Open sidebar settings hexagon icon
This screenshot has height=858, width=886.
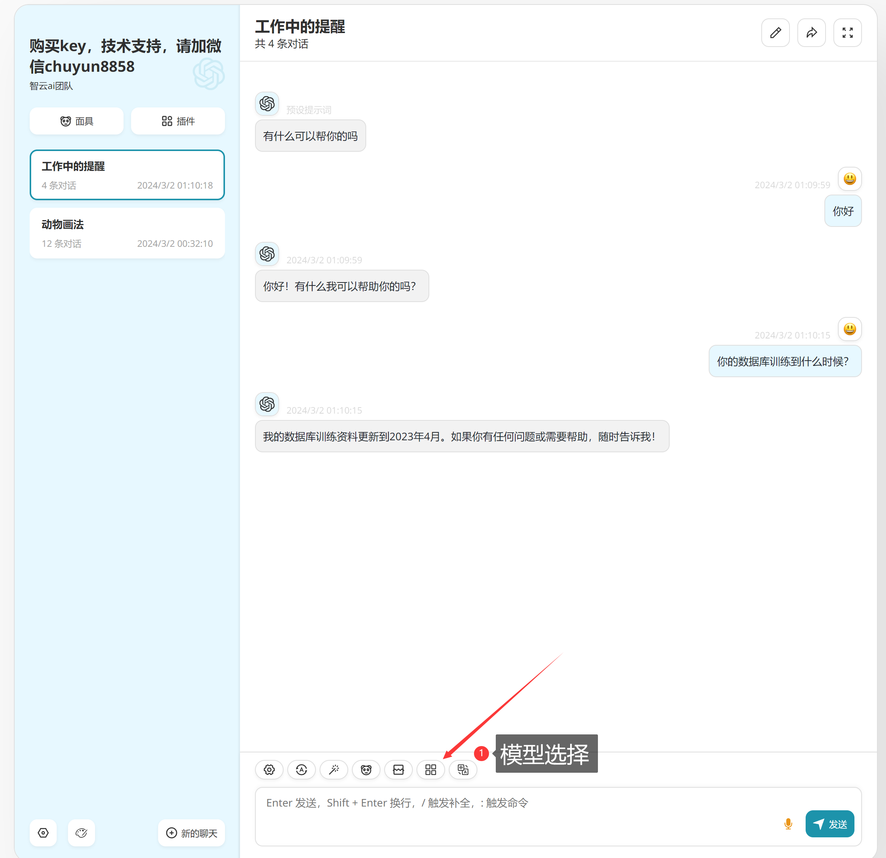[44, 833]
